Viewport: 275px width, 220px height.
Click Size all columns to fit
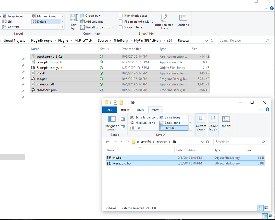tap(97, 27)
